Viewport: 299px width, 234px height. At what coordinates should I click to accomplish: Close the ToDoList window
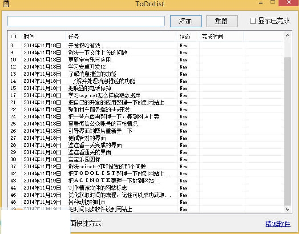[289, 3]
